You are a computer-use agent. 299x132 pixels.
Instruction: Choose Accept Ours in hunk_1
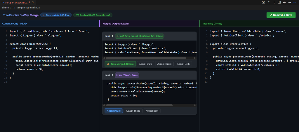point(145,64)
